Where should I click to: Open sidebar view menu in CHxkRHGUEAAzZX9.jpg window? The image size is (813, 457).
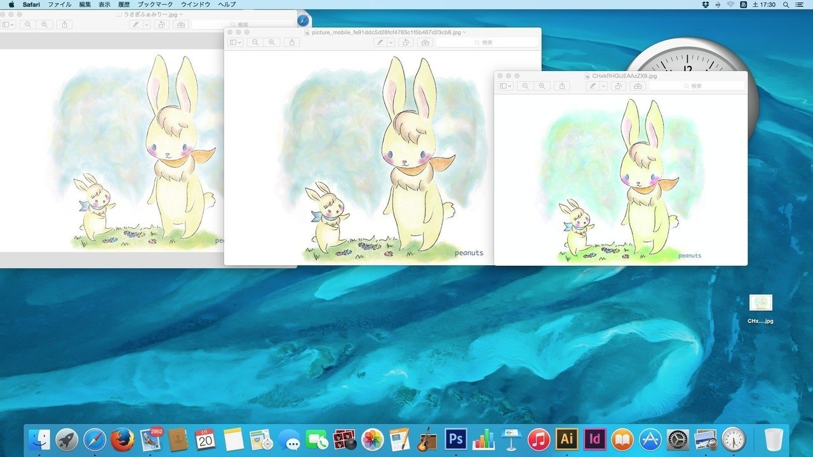pos(506,86)
